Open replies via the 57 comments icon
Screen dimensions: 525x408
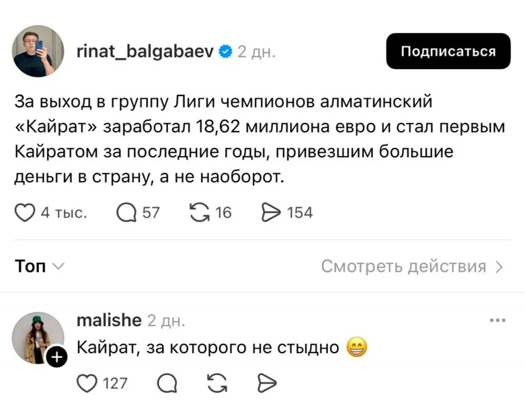[126, 212]
